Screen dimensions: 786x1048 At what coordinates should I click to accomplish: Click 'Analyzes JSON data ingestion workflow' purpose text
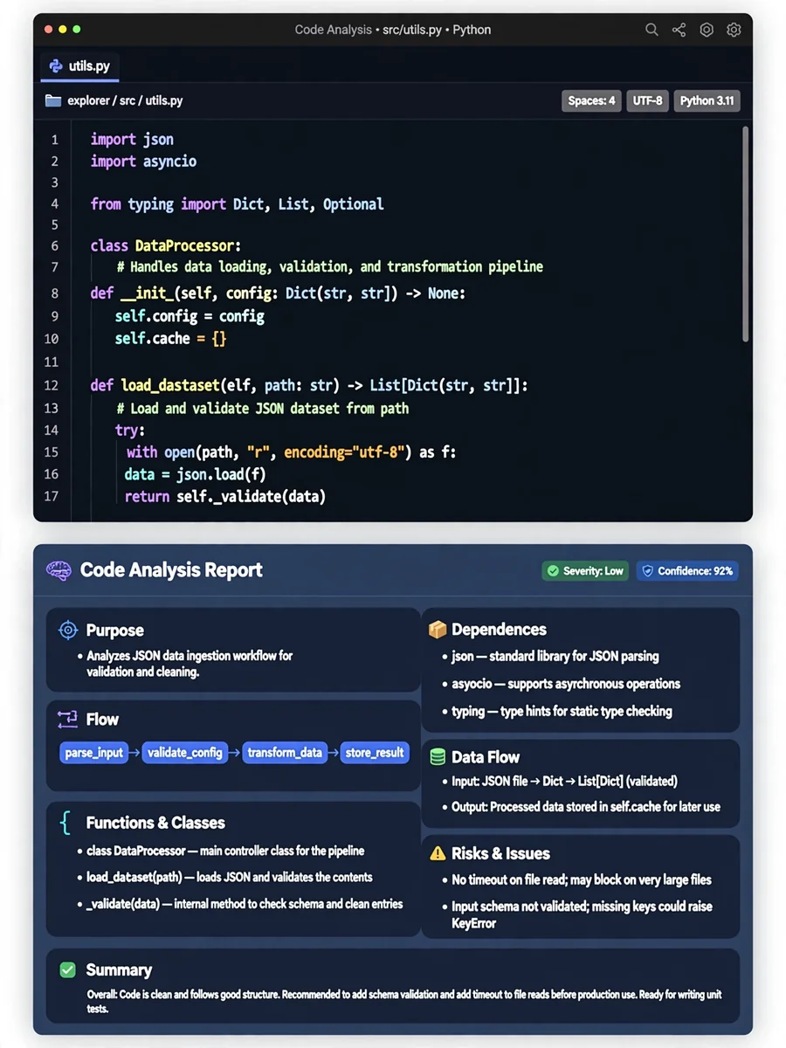pos(190,664)
